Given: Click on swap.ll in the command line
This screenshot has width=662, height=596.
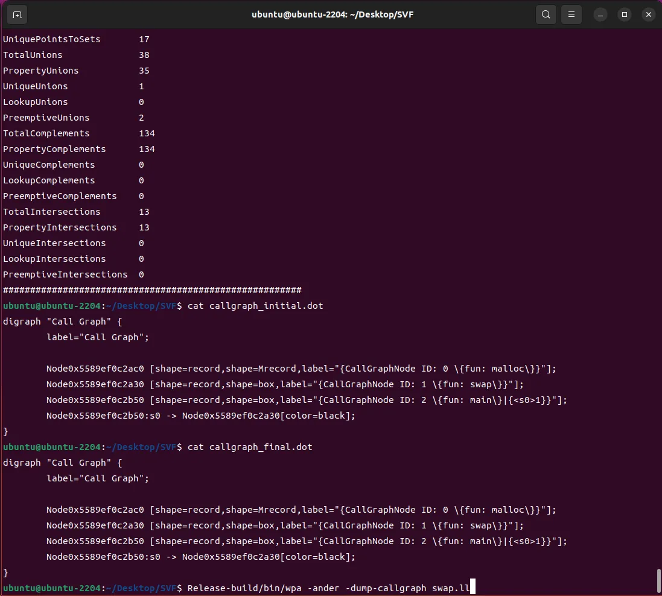Looking at the screenshot, I should click(450, 588).
